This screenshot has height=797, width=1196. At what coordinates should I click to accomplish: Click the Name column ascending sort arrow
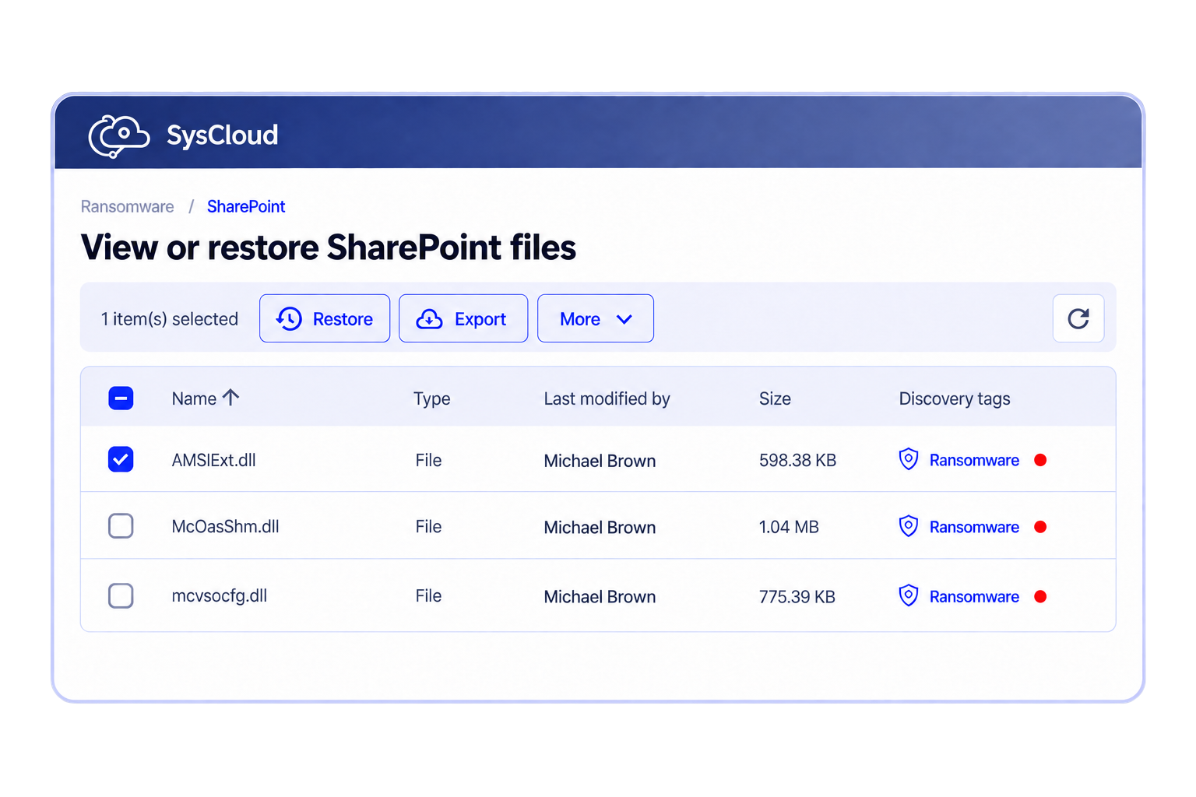tap(230, 398)
